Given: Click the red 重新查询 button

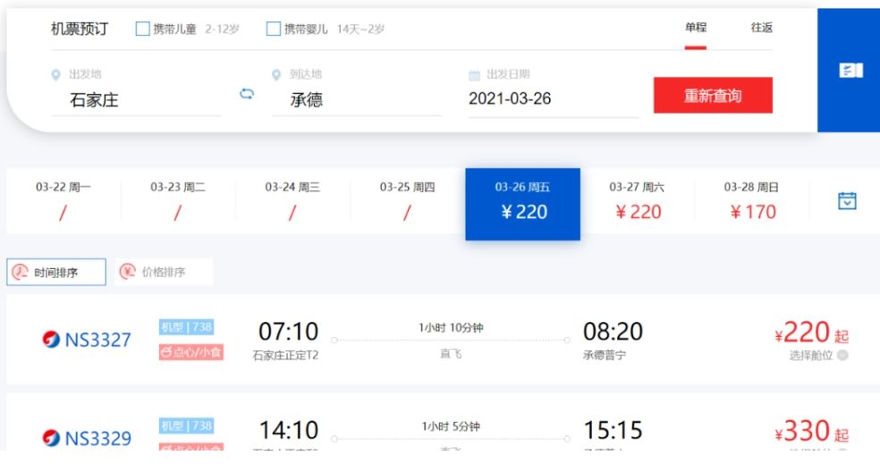Looking at the screenshot, I should coord(713,96).
